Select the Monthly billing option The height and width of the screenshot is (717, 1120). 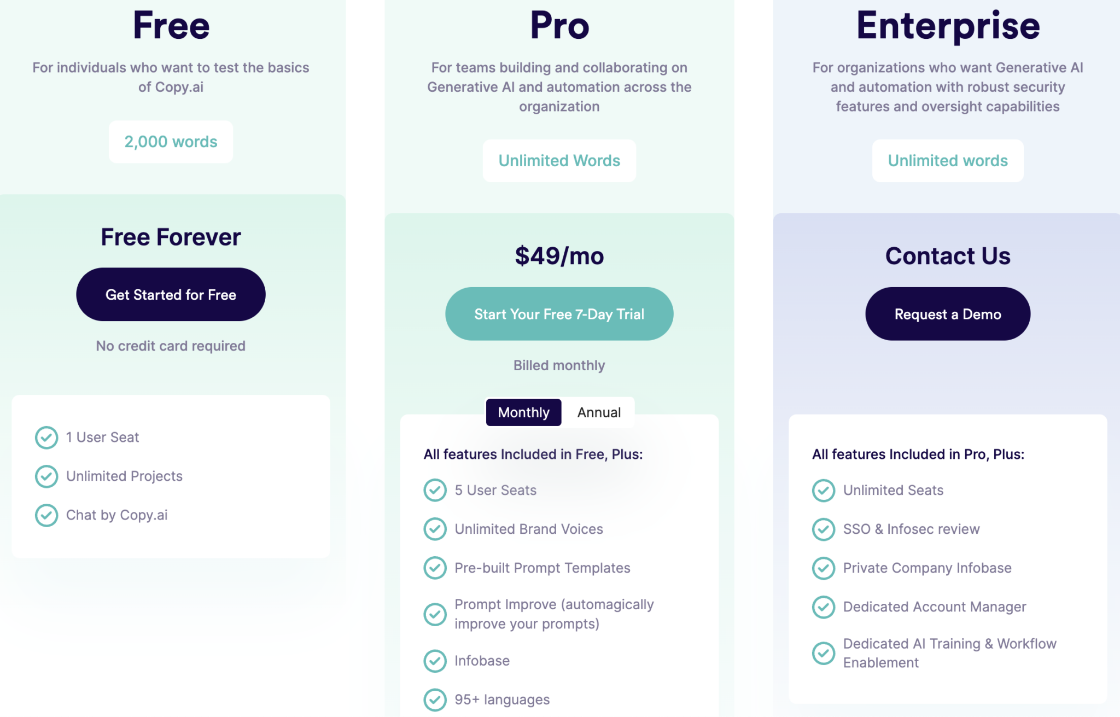coord(524,412)
